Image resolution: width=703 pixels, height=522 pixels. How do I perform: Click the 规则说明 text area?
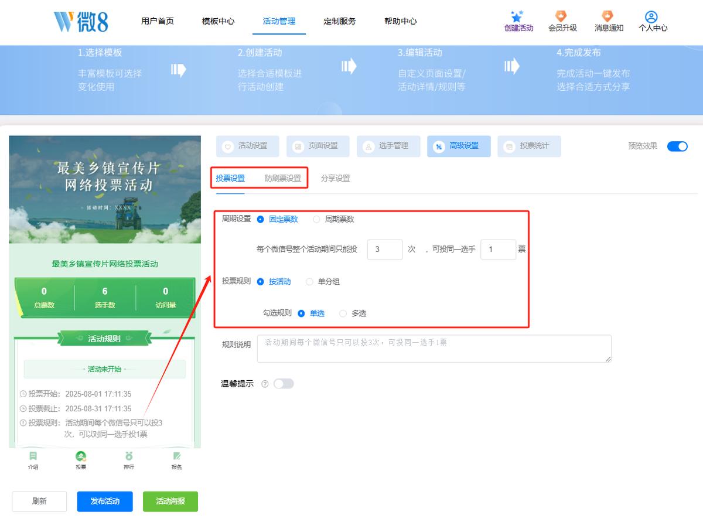click(x=434, y=349)
